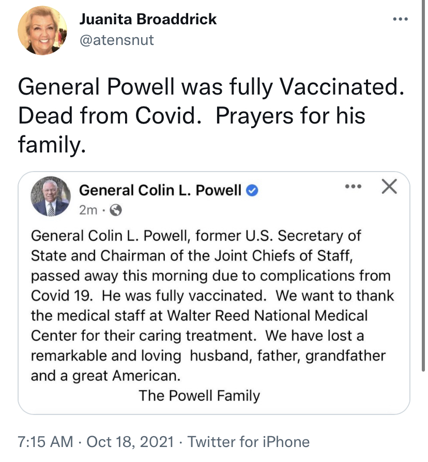Click "The Powell Family" signature
428x462 pixels.
[x=199, y=396]
